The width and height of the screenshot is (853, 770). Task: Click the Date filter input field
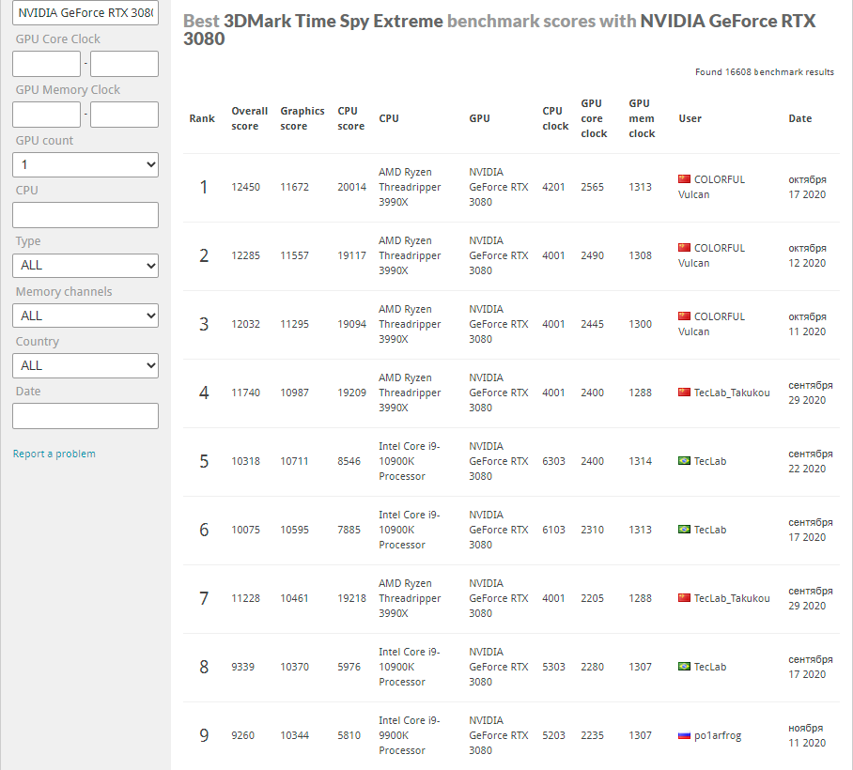tap(85, 416)
